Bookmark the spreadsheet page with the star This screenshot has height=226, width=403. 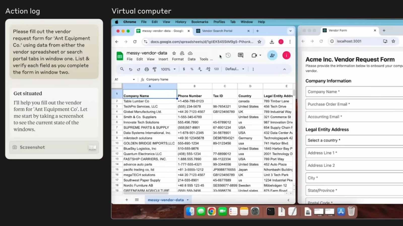(x=259, y=42)
